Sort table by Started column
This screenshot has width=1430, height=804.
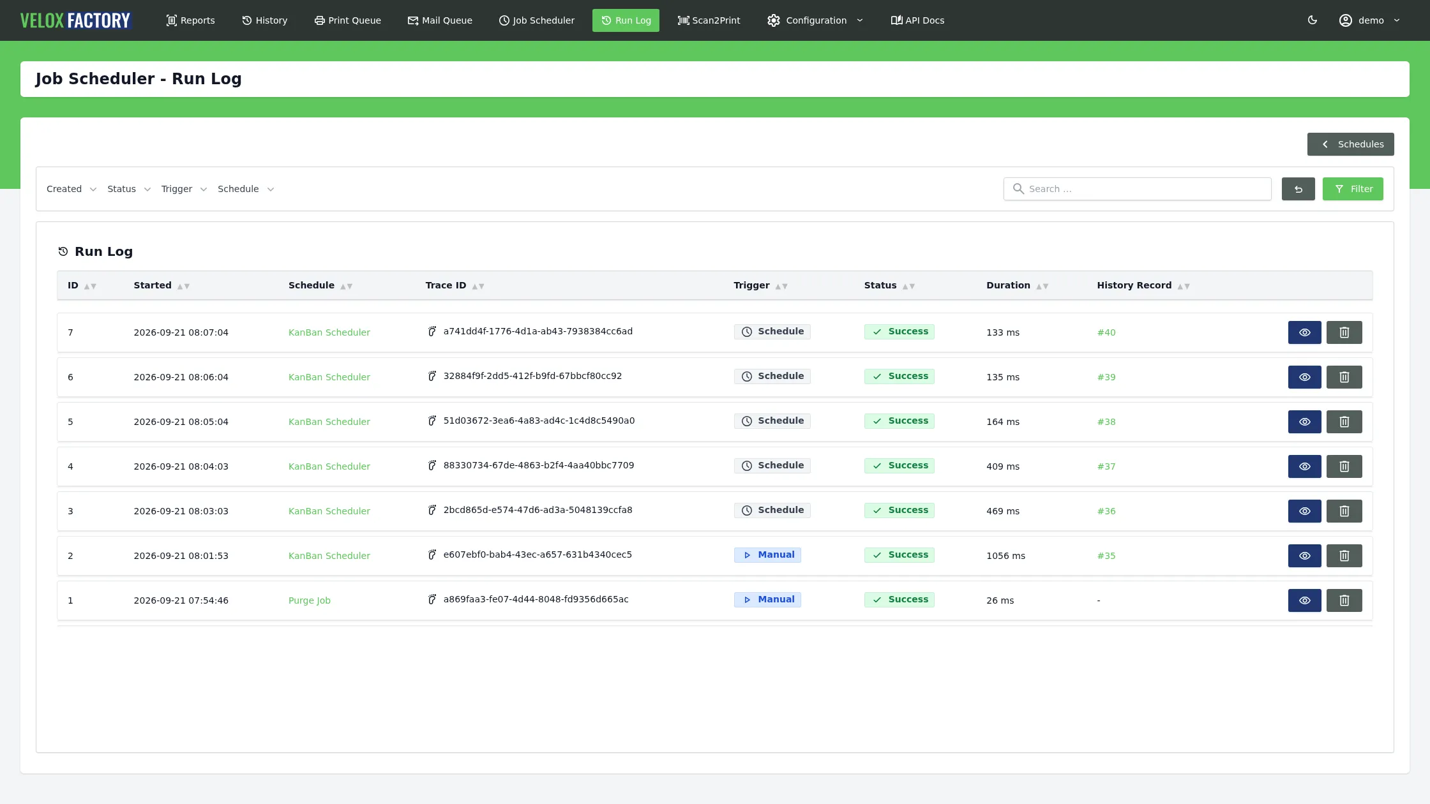(162, 285)
